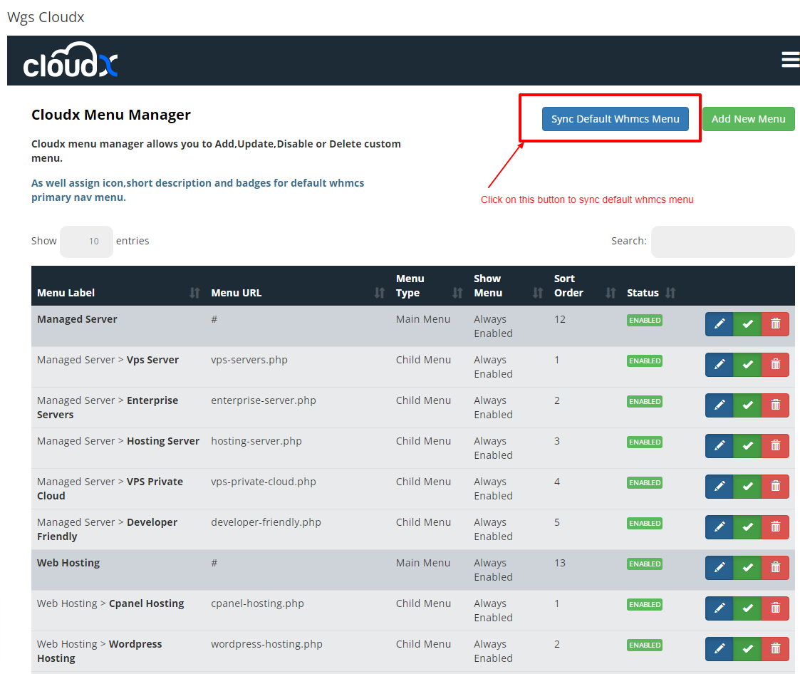Edit the VPS Private Cloud row

(720, 486)
